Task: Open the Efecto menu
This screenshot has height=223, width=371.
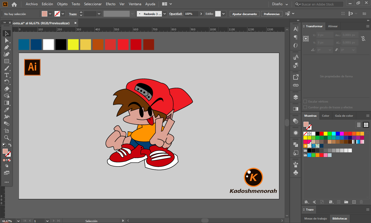Action: tap(111, 4)
